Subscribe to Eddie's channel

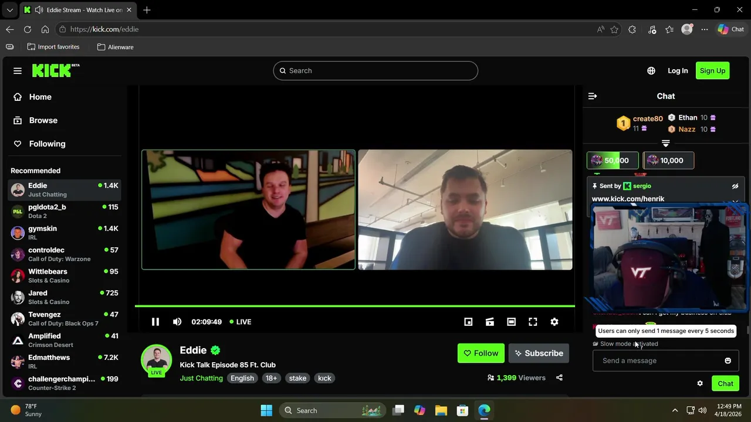[x=539, y=353]
